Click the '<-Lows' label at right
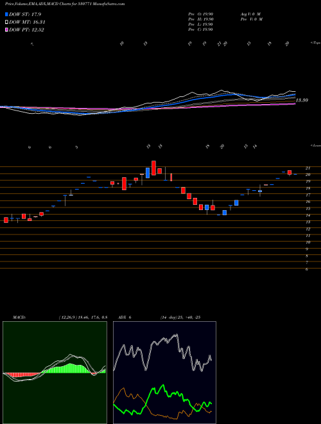This screenshot has height=424, width=321. 315,145
